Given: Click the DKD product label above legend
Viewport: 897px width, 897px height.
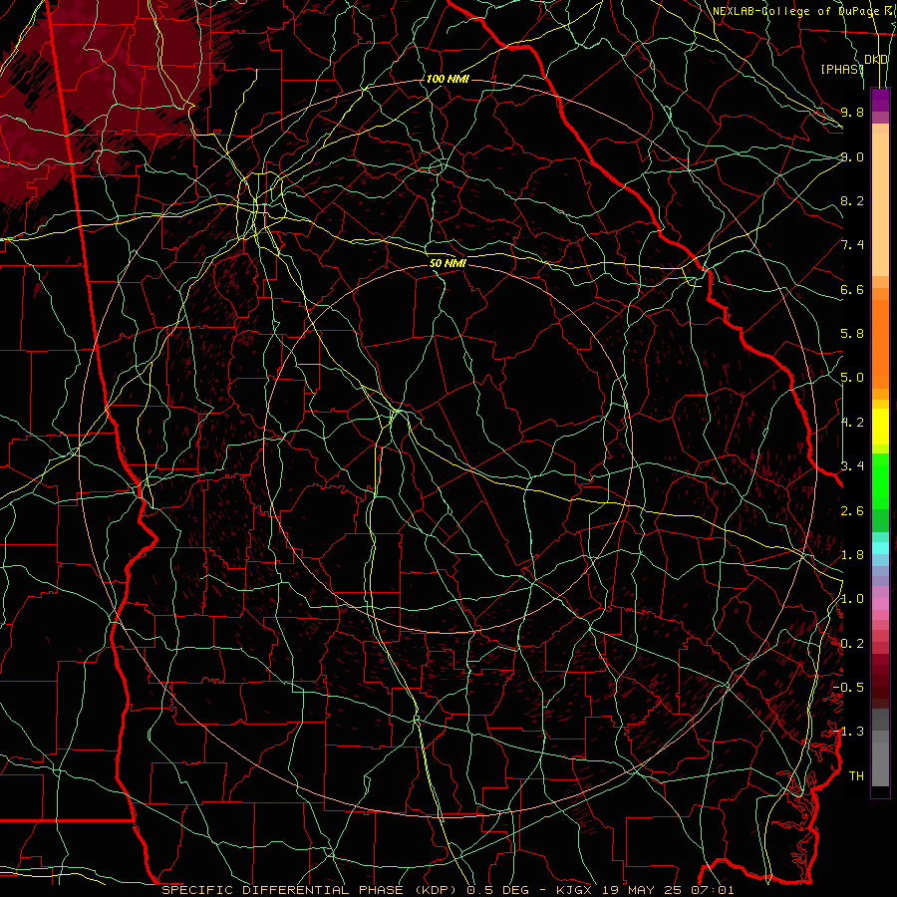Looking at the screenshot, I should (876, 60).
